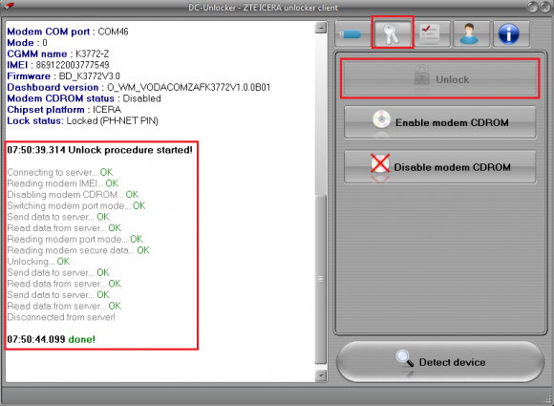Click the window resize grip corner
The height and width of the screenshot is (406, 554).
[547, 399]
